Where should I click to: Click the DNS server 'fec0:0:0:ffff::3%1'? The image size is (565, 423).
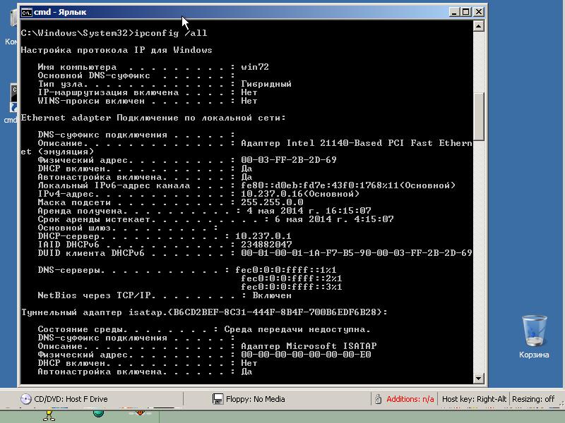pos(291,287)
